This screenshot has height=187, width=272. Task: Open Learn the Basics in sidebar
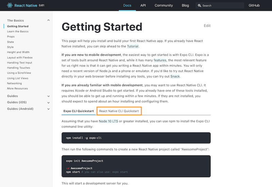point(18,32)
